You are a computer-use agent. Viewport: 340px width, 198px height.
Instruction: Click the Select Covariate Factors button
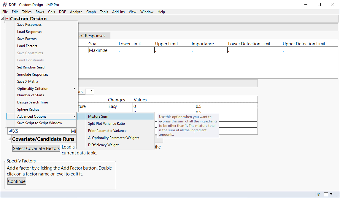tap(36, 148)
